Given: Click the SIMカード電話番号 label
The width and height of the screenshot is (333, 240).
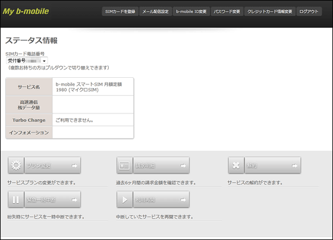Looking at the screenshot, I should pyautogui.click(x=25, y=54).
